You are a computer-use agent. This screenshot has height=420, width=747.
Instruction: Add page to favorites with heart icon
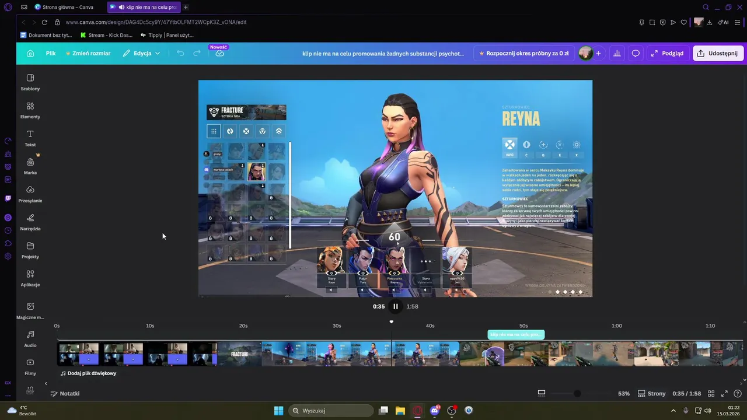pyautogui.click(x=683, y=22)
